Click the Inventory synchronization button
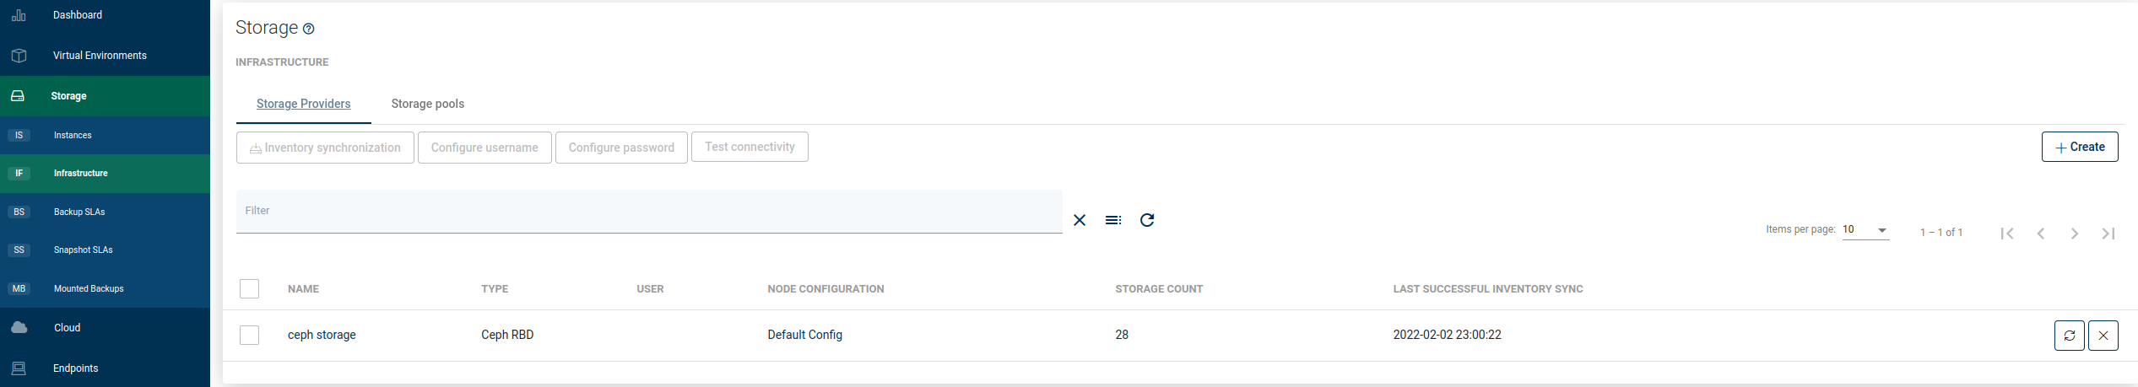 [x=325, y=148]
